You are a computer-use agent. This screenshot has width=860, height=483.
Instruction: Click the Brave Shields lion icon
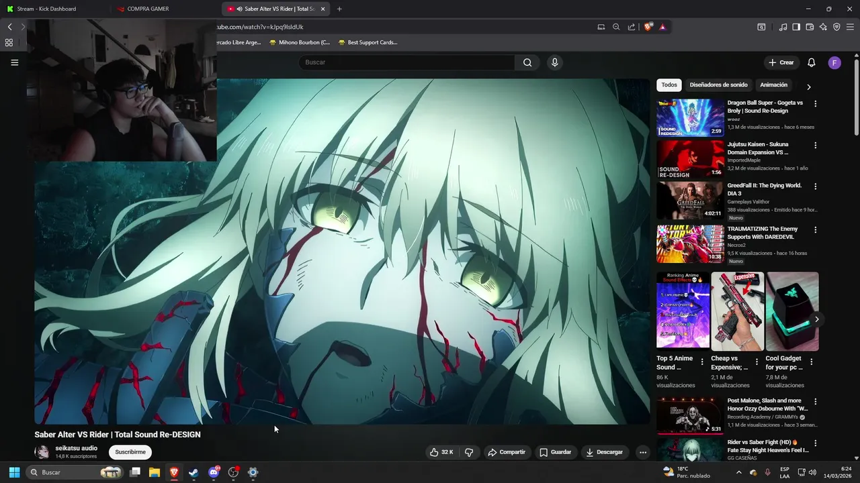[x=648, y=27]
